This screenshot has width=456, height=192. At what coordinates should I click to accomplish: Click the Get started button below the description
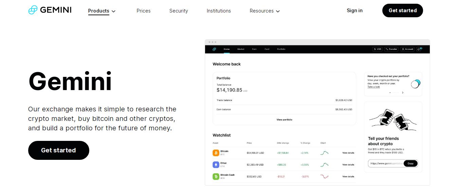click(59, 150)
